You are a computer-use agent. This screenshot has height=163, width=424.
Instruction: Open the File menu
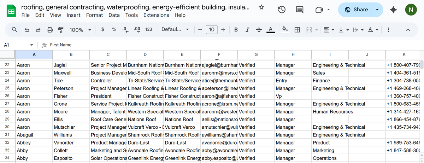[25, 15]
